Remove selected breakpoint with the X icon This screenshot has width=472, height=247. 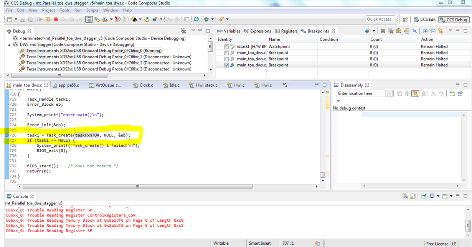tap(383, 31)
